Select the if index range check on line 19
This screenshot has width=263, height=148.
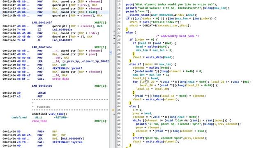pyautogui.click(x=171, y=18)
